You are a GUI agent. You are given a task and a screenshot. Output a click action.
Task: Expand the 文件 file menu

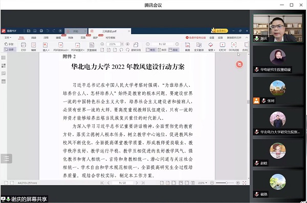(x=8, y=37)
